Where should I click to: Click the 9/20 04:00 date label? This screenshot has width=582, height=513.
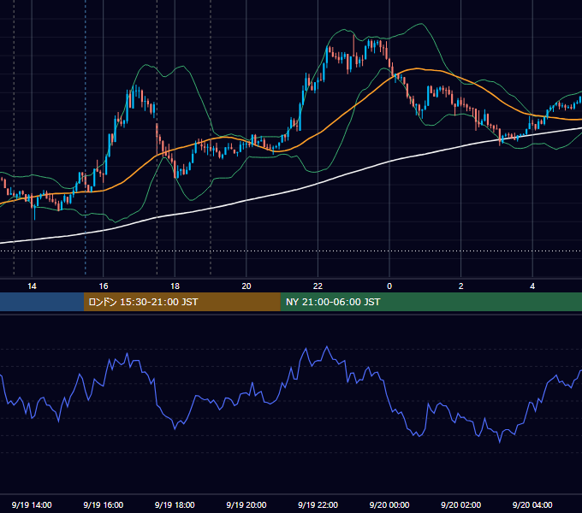click(x=532, y=504)
